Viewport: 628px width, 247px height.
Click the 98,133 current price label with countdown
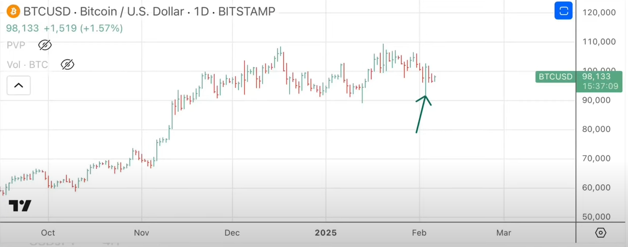(x=597, y=82)
